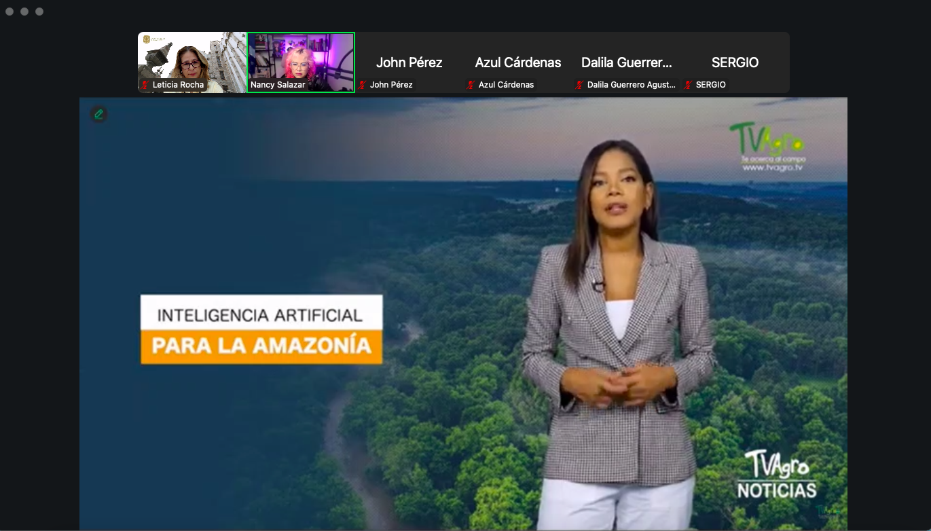This screenshot has width=931, height=531.
Task: Click the orange 'PARA LA AMAZONÍA' banner
Action: (x=261, y=346)
